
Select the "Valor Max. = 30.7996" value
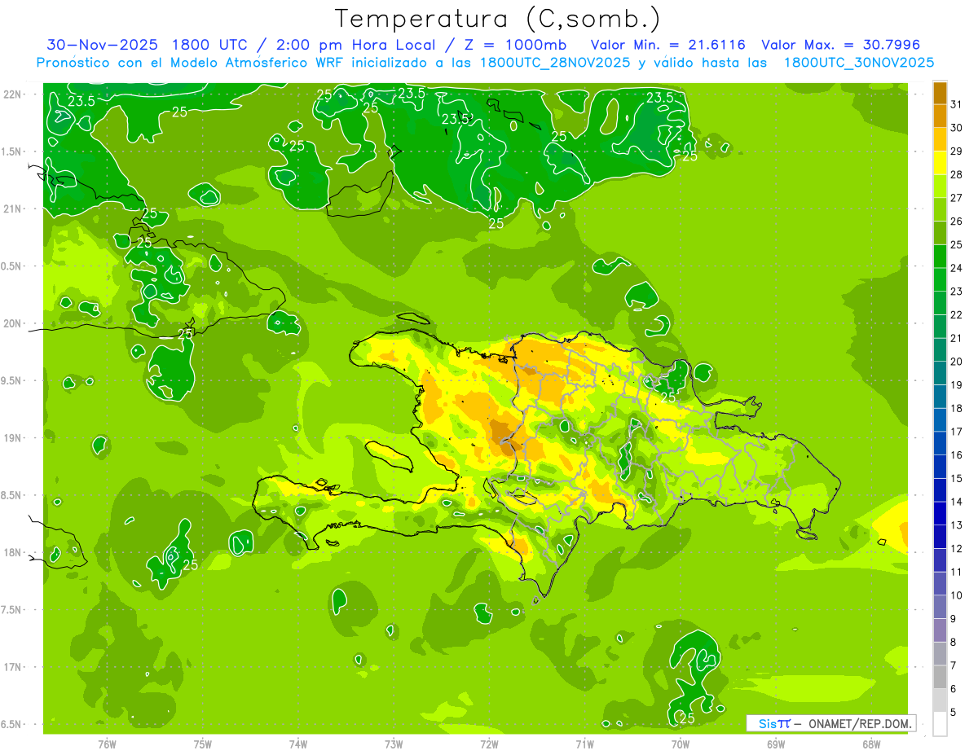coord(840,45)
